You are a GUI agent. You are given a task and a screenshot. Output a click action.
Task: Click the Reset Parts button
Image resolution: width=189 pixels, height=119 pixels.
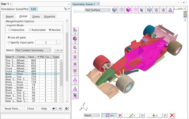pos(13,109)
